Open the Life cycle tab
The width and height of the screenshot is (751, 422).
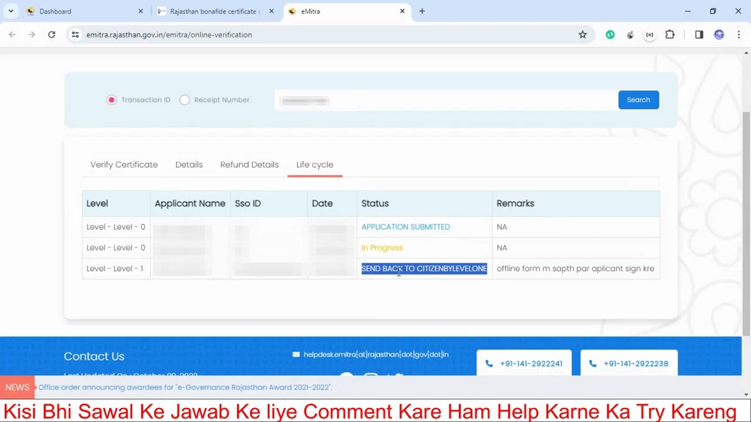314,165
